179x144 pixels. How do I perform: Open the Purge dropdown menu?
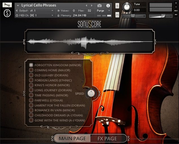(x=109, y=11)
